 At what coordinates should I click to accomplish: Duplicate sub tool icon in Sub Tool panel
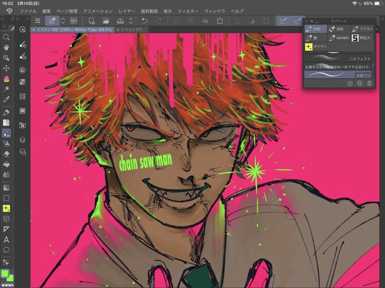click(x=360, y=83)
